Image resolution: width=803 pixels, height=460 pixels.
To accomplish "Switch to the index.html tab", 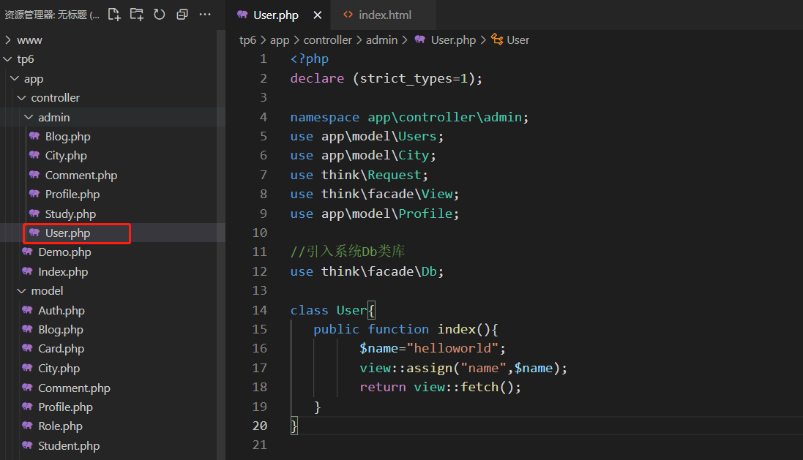I will point(384,15).
